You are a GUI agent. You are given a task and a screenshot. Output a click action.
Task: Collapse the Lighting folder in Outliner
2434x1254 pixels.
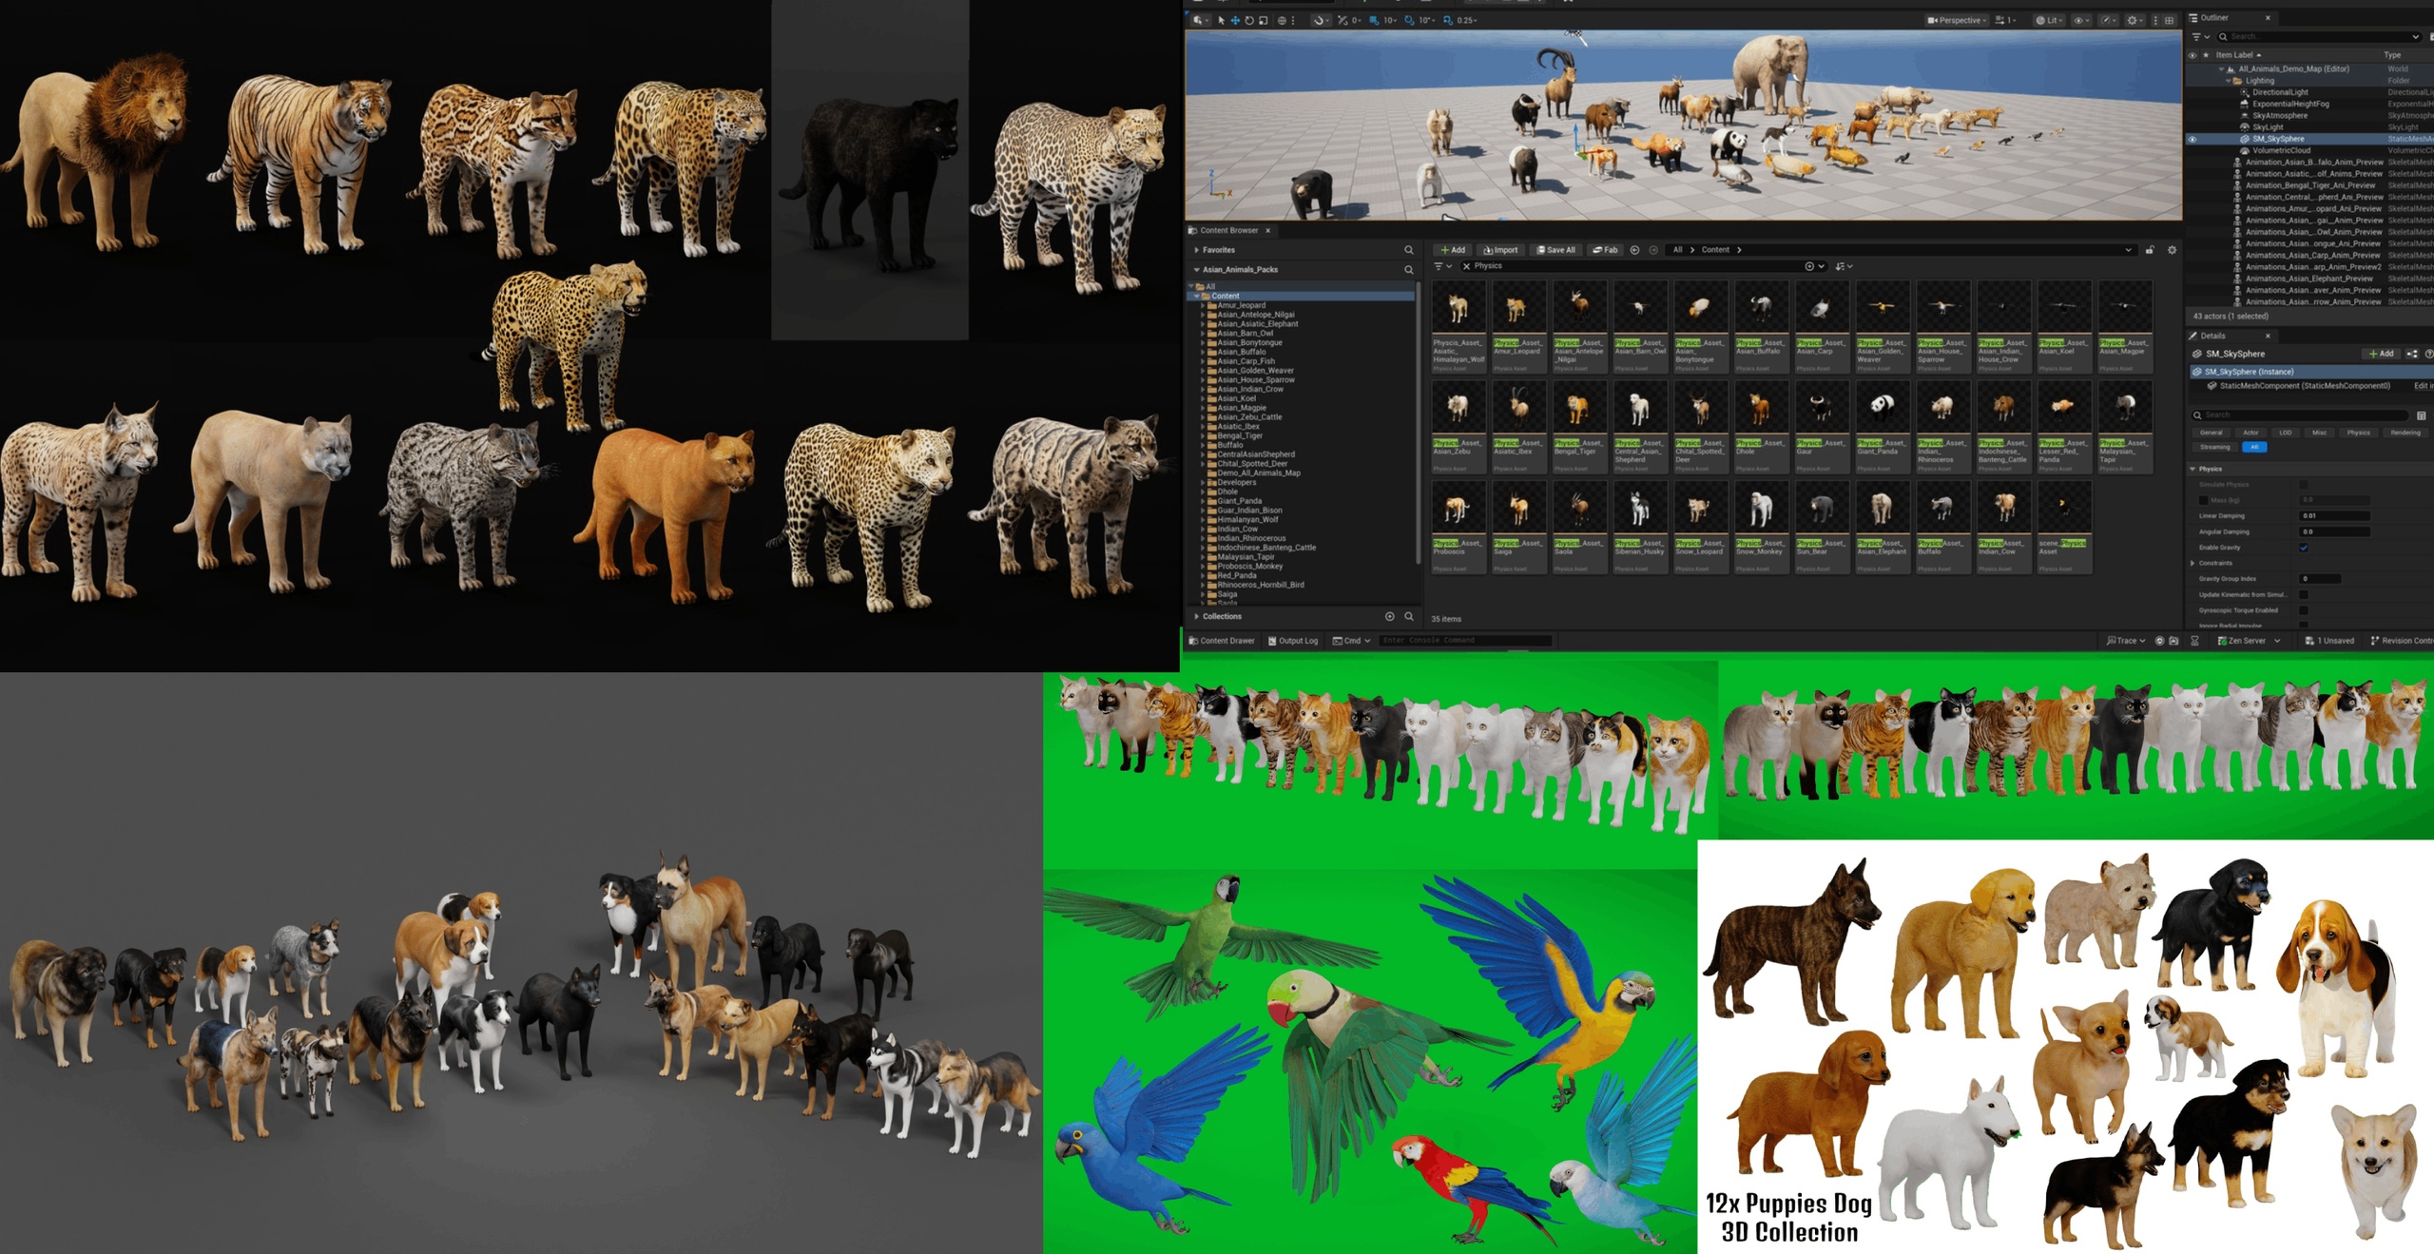click(x=2228, y=81)
